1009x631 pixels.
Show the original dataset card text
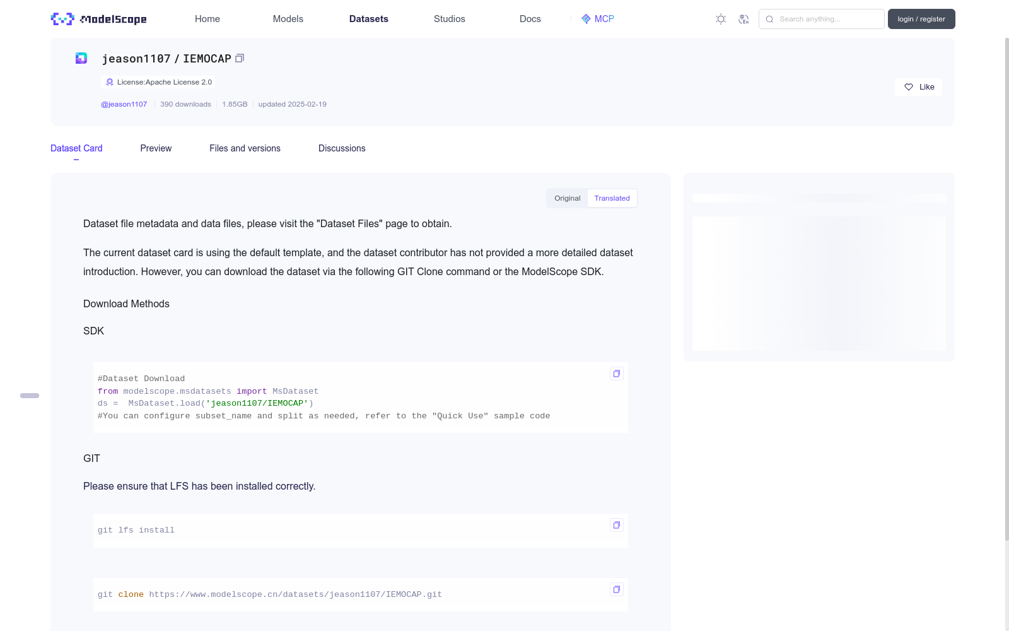[568, 198]
